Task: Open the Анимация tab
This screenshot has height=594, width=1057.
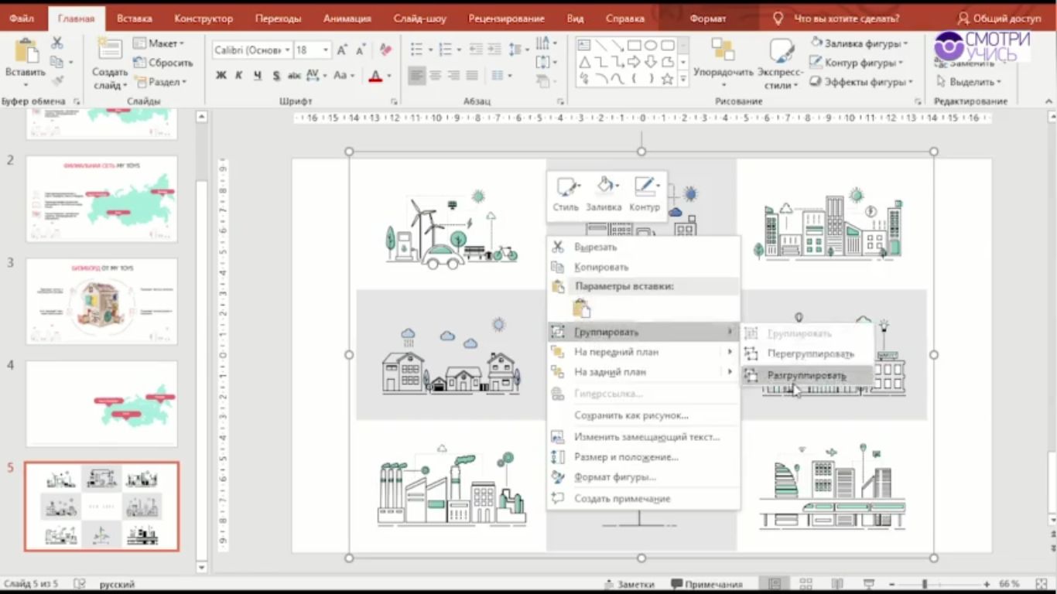Action: (347, 18)
